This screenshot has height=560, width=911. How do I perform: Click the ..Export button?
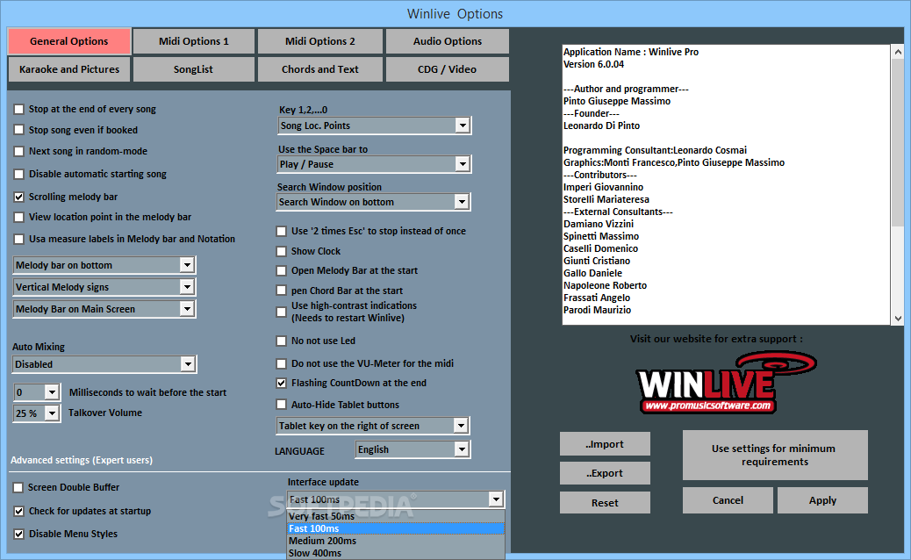coord(605,473)
